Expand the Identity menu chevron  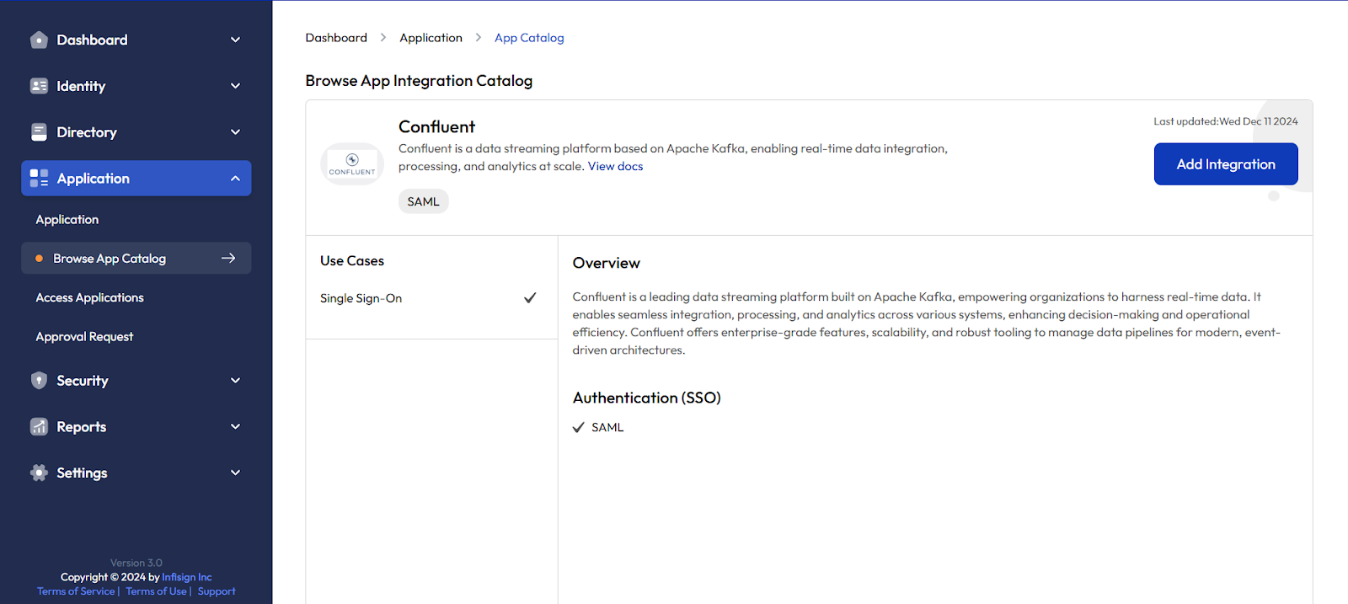click(236, 86)
